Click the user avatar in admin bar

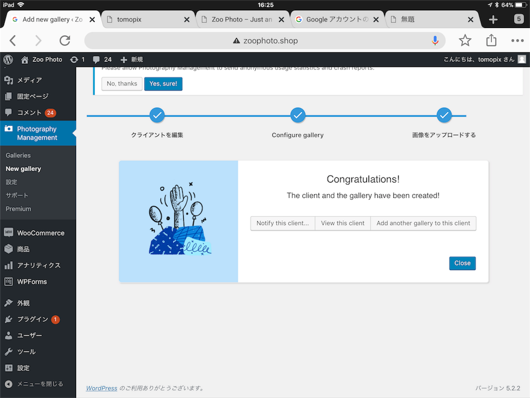(x=522, y=60)
